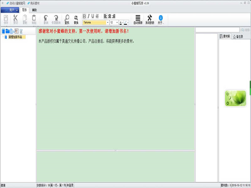Open the font size 12 dropdown
Viewport: 251px width, 188px height.
pyautogui.click(x=117, y=22)
